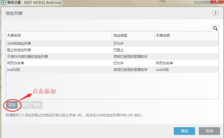This screenshot has height=138, width=224.
Task: Click the disabled 删除 button
Action: click(x=37, y=105)
